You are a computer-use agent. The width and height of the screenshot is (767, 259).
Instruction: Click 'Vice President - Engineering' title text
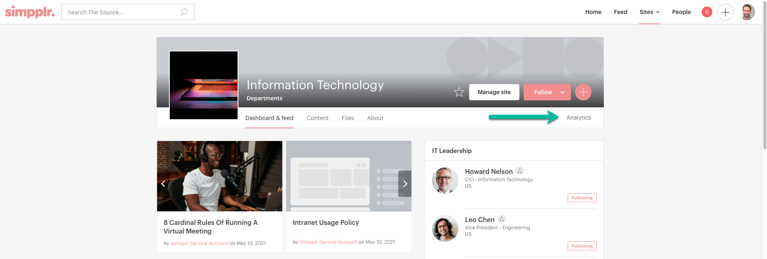(497, 228)
